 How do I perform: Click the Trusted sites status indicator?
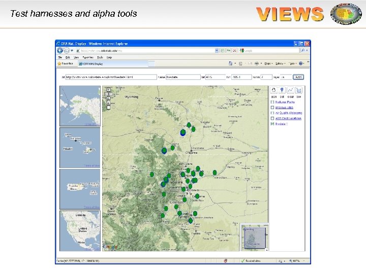point(251,261)
